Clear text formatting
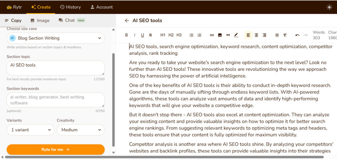 [x=285, y=35]
